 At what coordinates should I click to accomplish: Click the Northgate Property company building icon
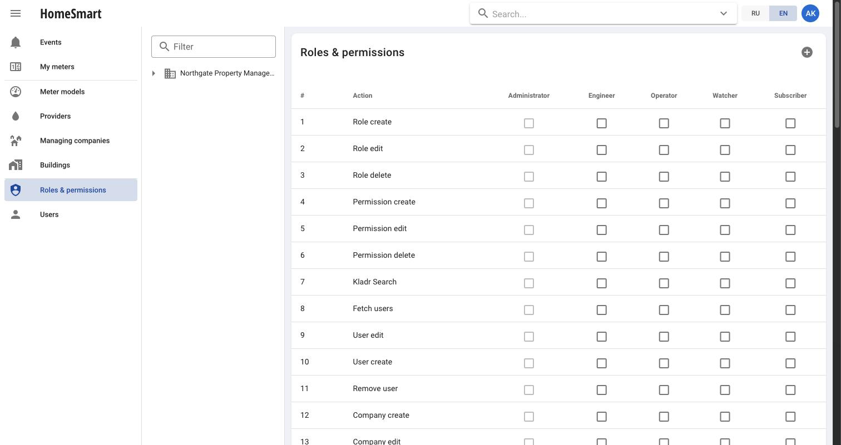coord(170,73)
